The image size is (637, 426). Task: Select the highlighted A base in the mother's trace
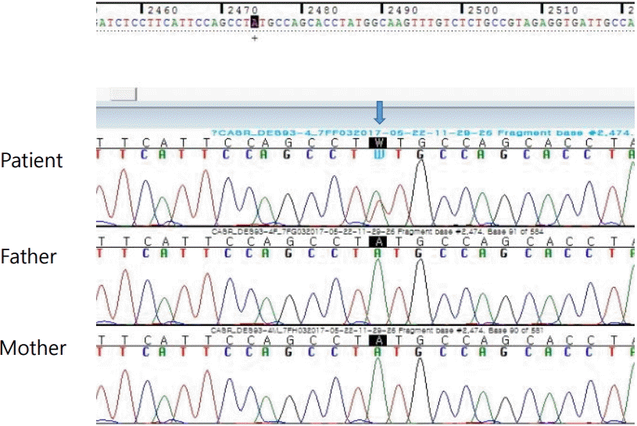click(x=377, y=341)
